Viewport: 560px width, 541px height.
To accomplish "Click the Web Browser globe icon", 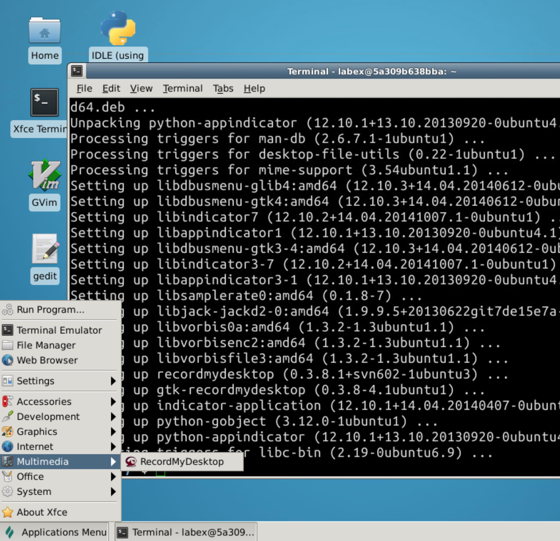I will [8, 360].
